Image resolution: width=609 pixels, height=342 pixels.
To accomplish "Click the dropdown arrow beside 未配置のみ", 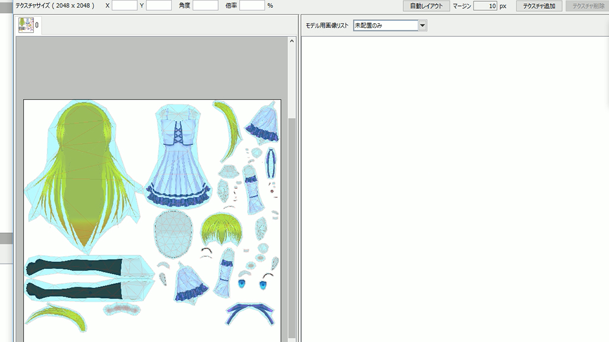I will pos(422,26).
